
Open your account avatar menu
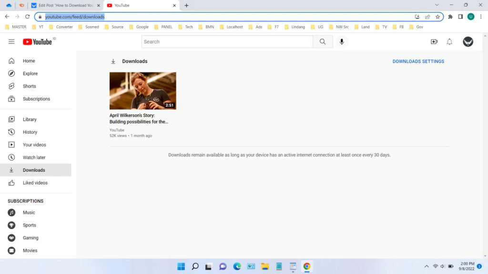468,41
